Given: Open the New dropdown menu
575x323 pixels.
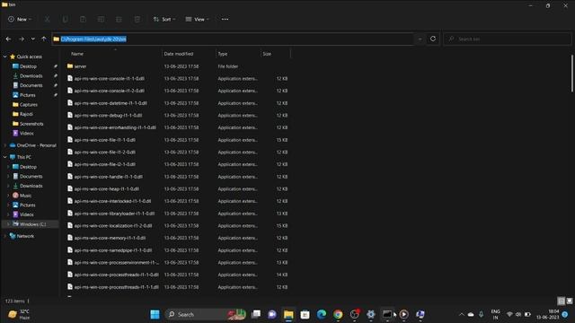Looking at the screenshot, I should [x=20, y=19].
